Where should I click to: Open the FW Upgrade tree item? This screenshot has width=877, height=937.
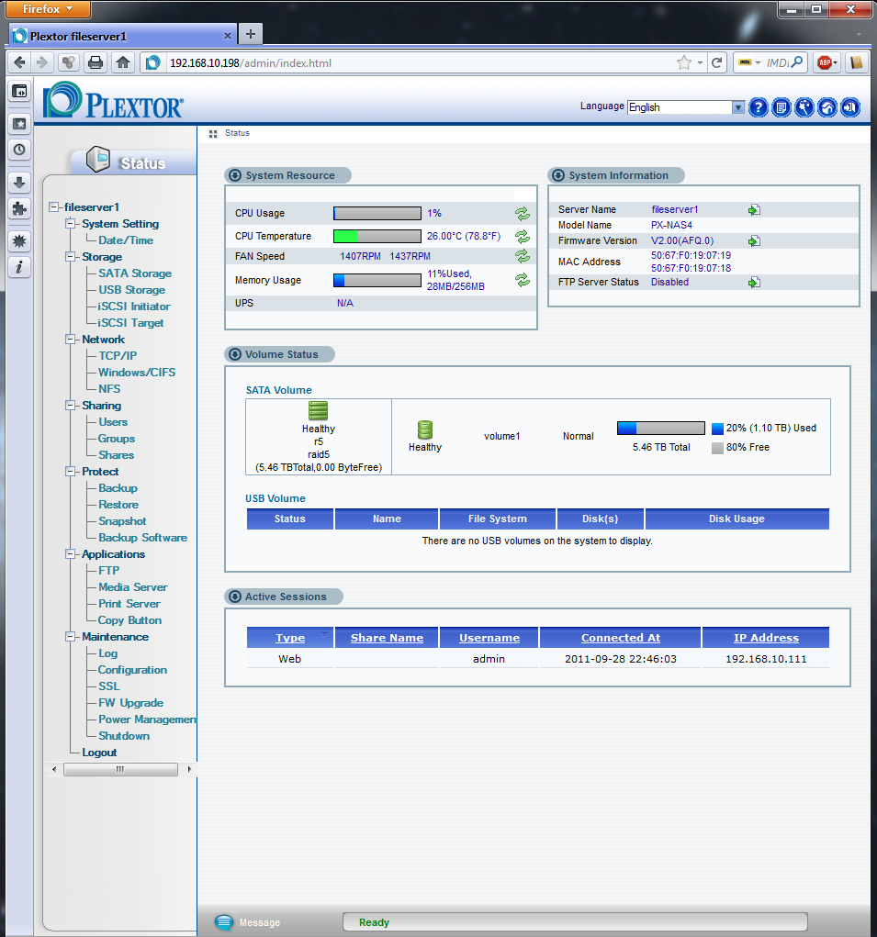tap(131, 703)
